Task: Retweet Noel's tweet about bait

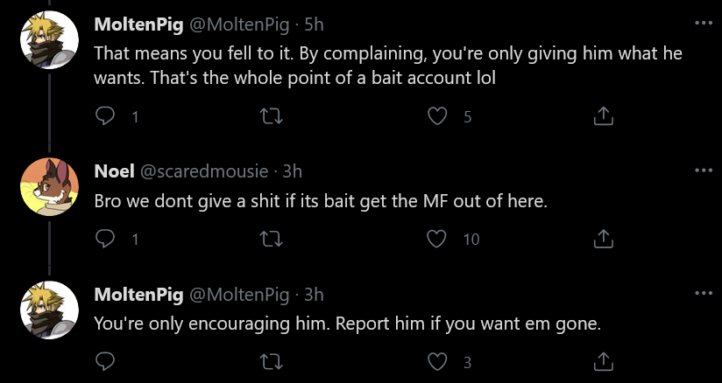Action: (272, 239)
